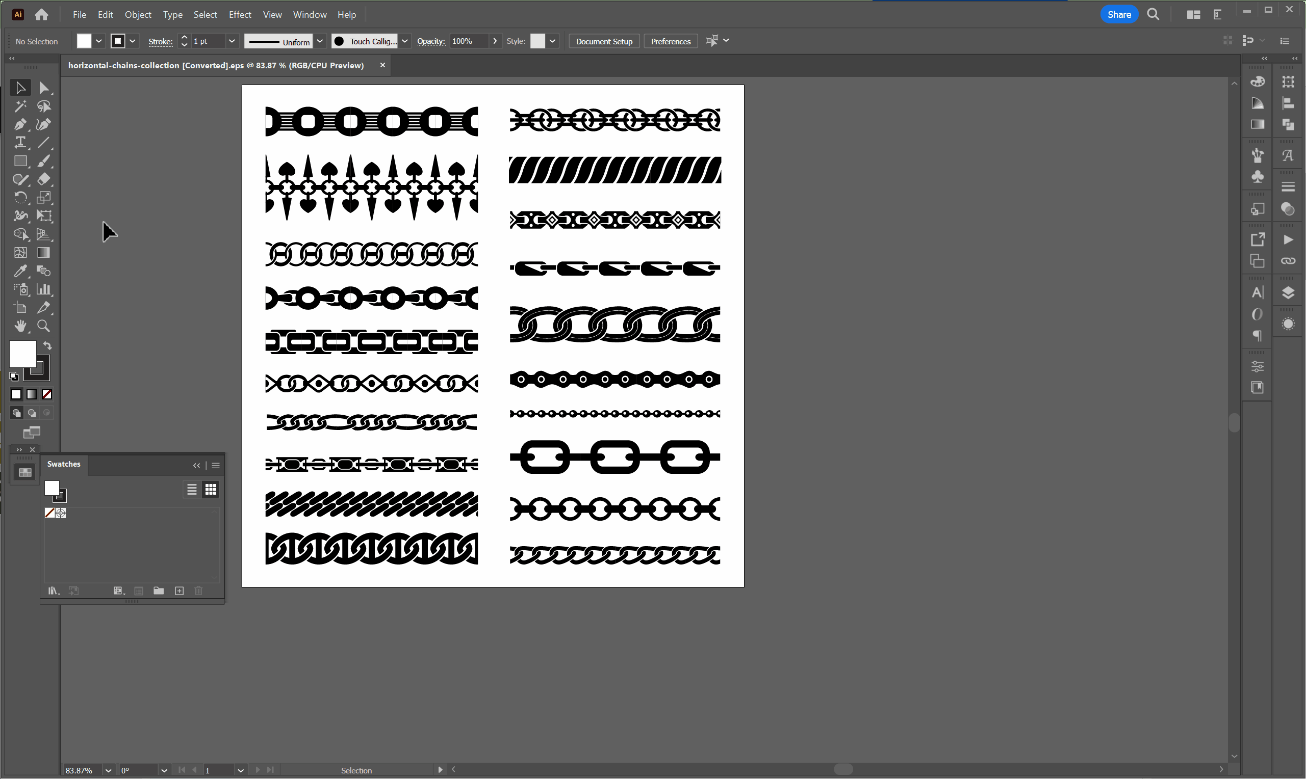Select the Magic Wand tool
Viewport: 1306px width, 779px height.
click(20, 106)
